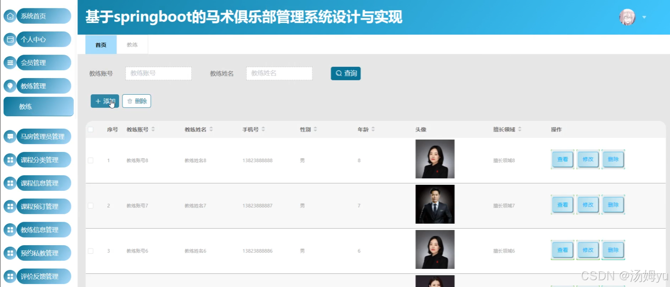670x287 pixels.
Task: Focus the 教练姓名 search field
Action: coord(279,74)
